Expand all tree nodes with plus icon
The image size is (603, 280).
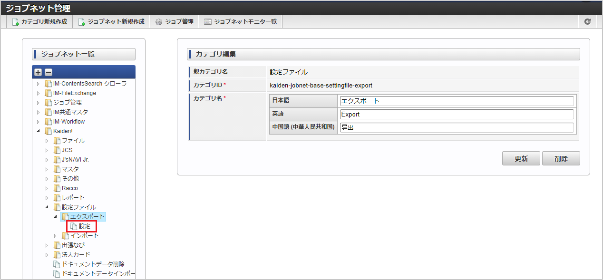pos(39,72)
